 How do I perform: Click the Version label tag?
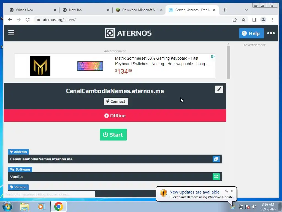[x=18, y=187]
